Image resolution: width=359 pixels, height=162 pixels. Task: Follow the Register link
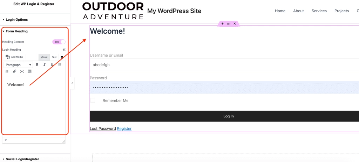[x=124, y=129]
